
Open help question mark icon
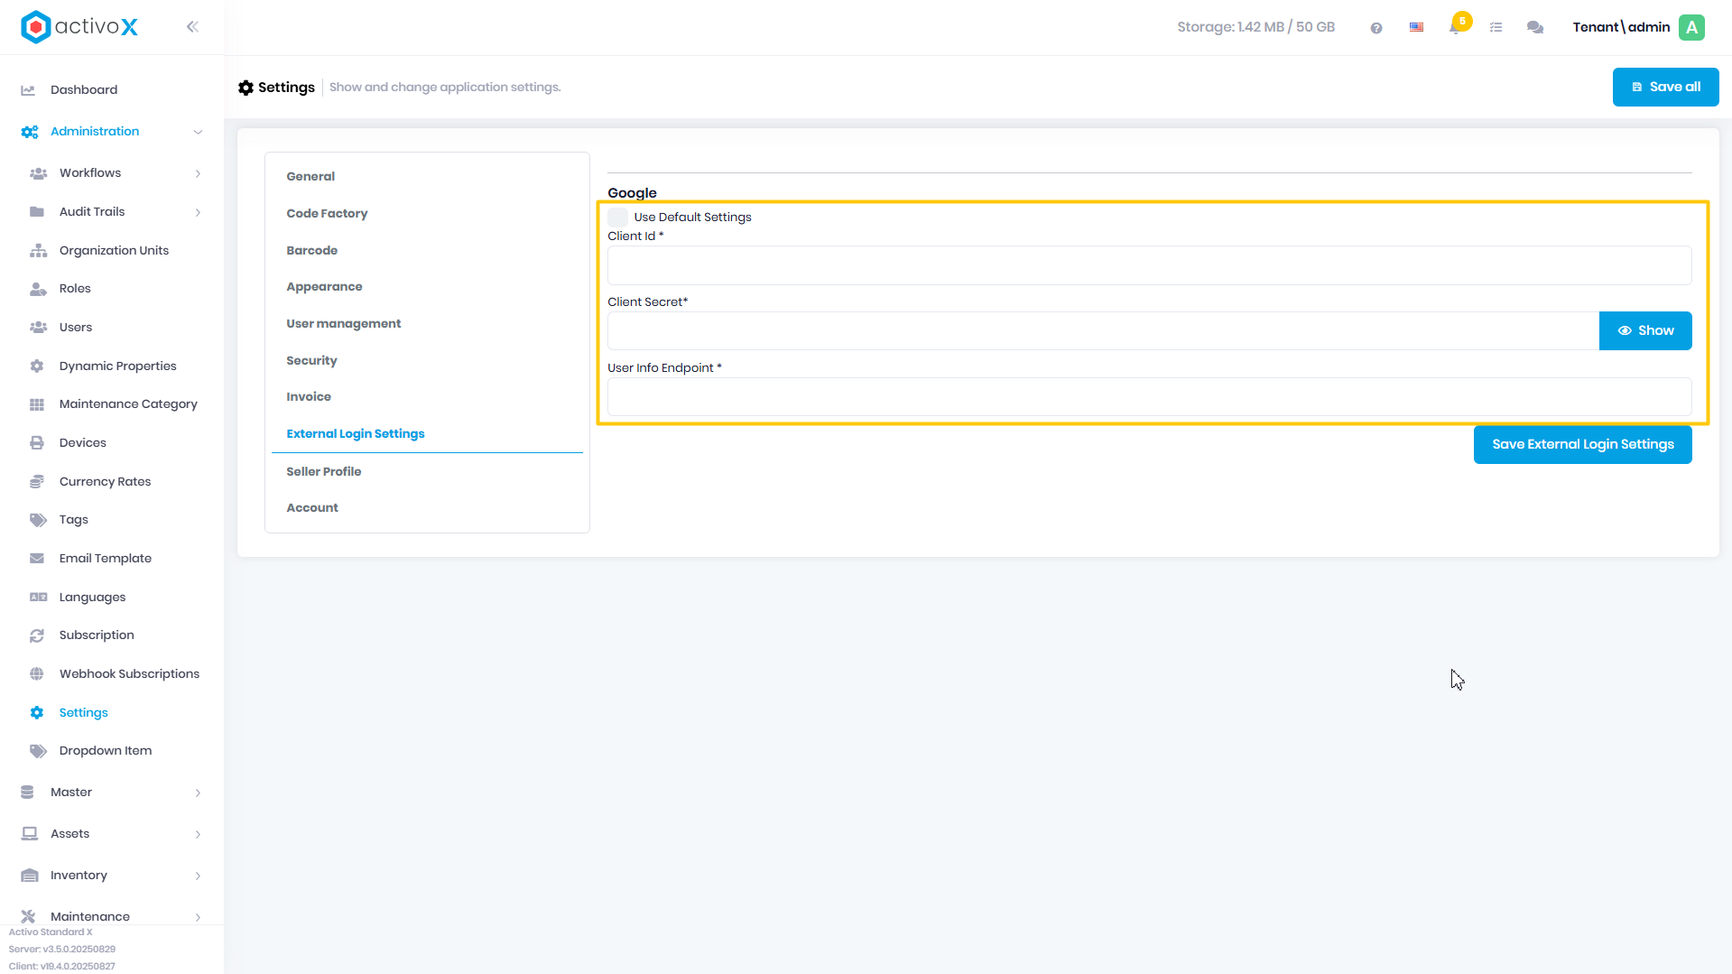pos(1375,28)
